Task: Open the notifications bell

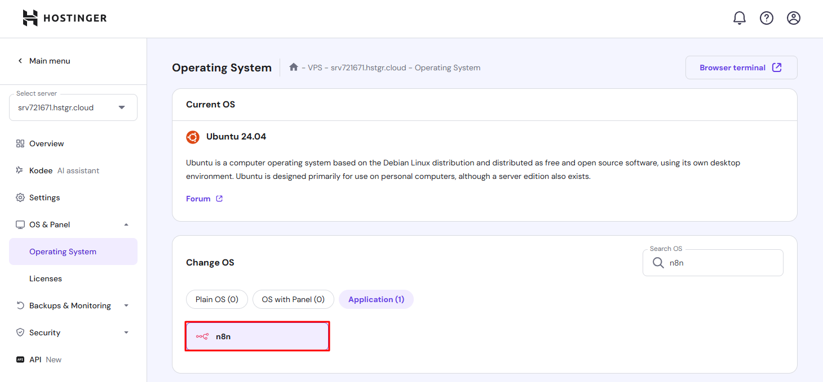Action: pyautogui.click(x=739, y=17)
